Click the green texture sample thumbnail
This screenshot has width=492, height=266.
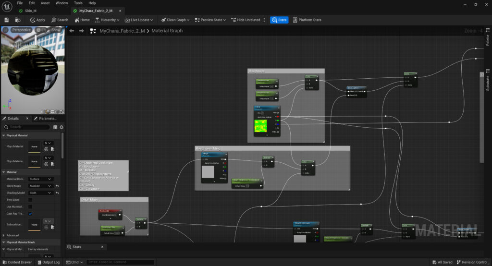click(260, 126)
